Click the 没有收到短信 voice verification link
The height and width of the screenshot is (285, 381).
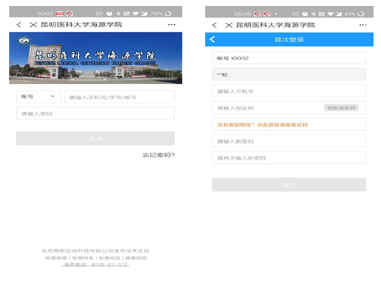[262, 125]
